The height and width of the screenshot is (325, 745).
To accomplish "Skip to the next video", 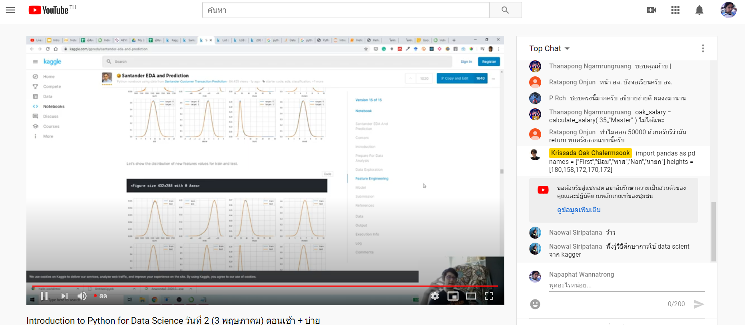I will coord(64,296).
